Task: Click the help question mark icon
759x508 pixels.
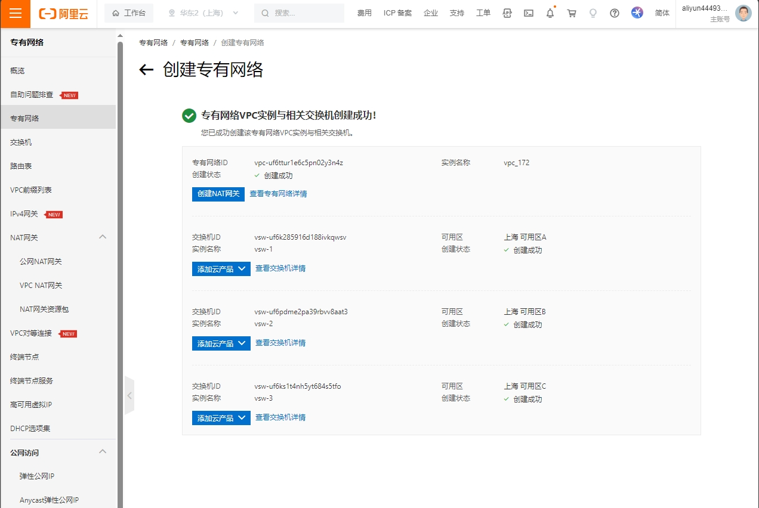Action: point(615,13)
